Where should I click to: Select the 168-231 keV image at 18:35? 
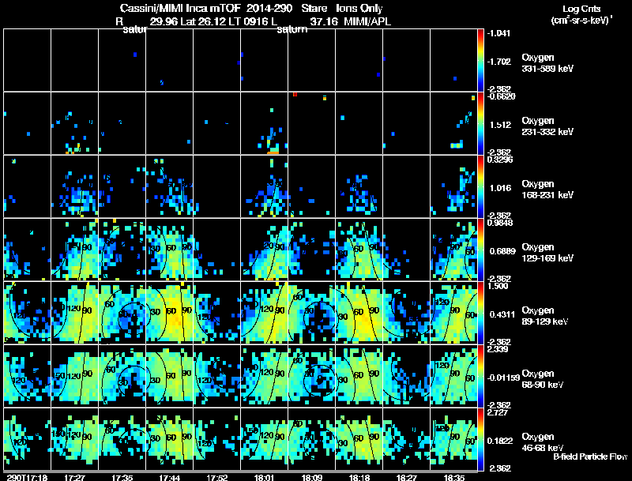tap(453, 186)
